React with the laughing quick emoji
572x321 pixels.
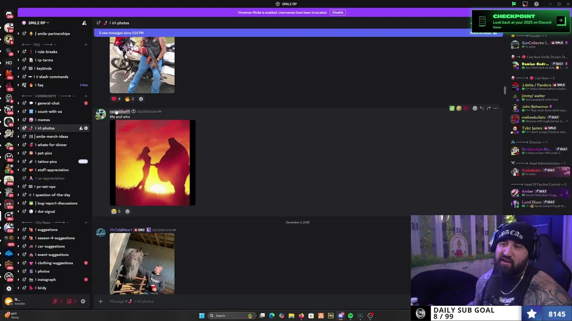point(459,108)
